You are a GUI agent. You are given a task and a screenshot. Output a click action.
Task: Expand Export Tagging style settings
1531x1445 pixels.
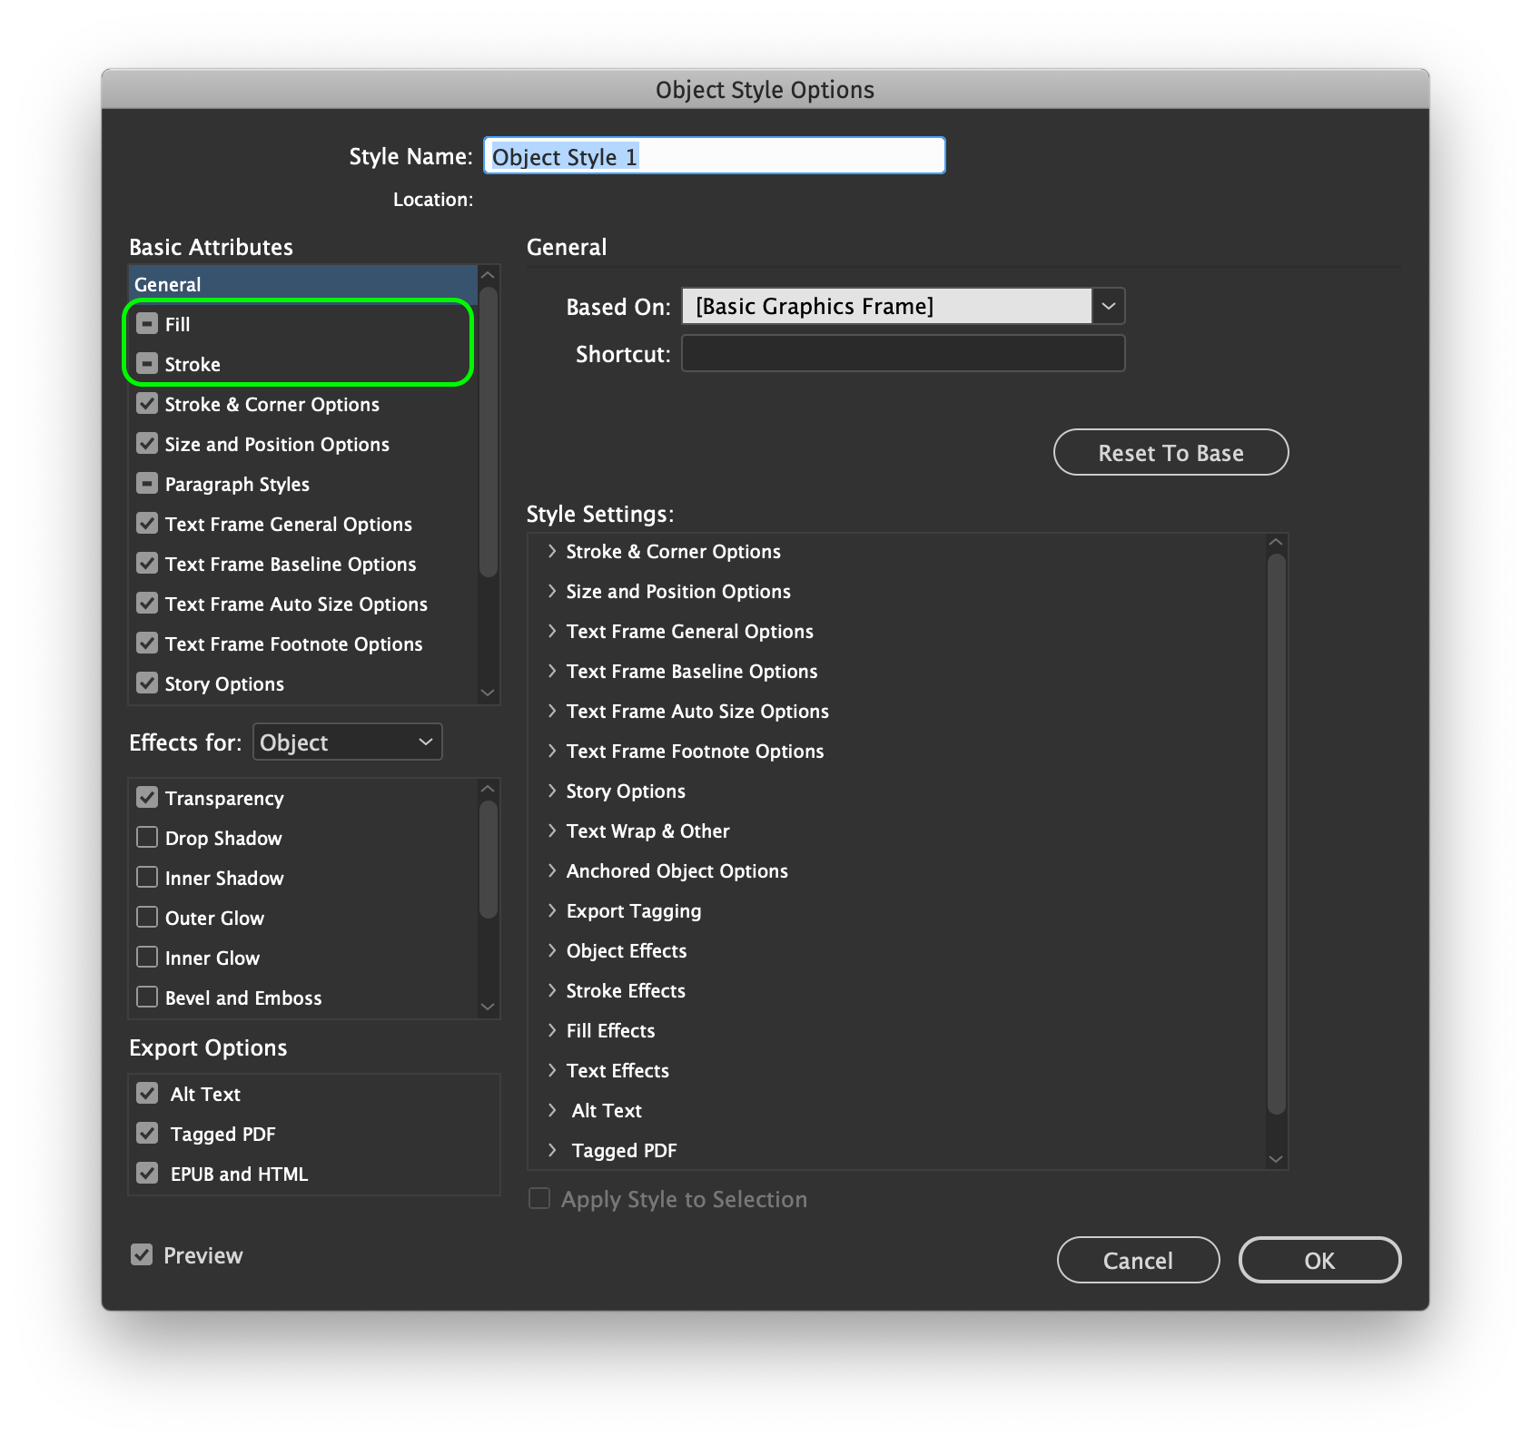click(x=551, y=910)
